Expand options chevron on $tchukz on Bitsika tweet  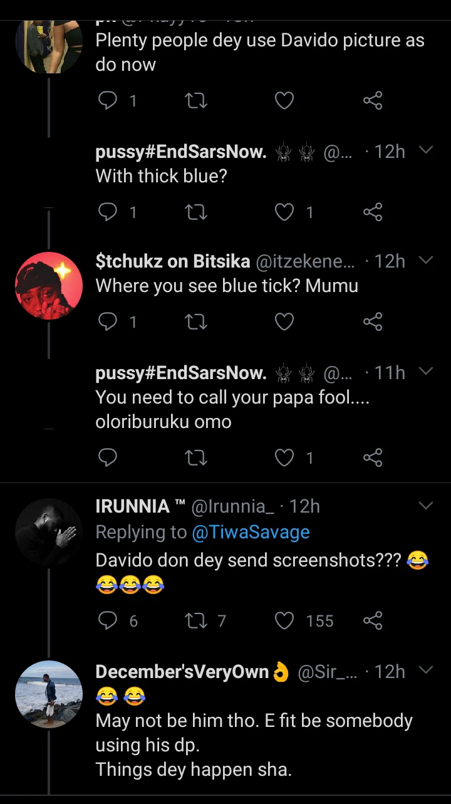click(x=426, y=260)
